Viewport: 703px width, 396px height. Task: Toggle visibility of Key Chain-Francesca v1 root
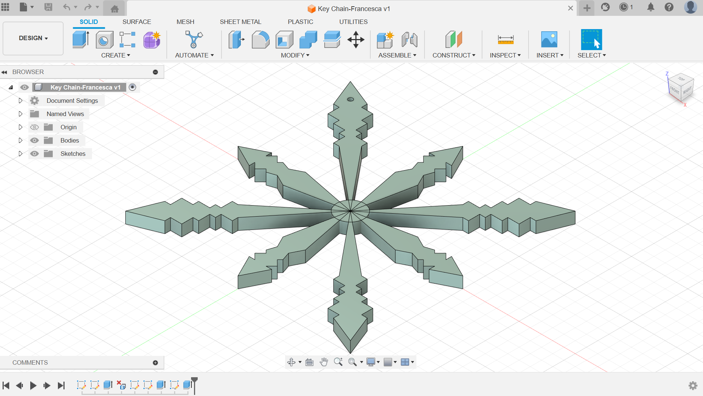(x=24, y=87)
